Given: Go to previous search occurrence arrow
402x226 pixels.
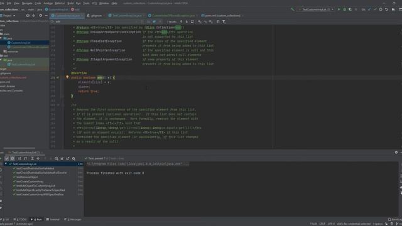Looking at the screenshot, I should [181, 22].
